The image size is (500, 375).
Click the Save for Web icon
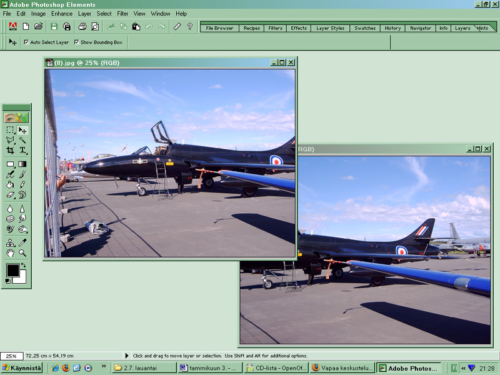tap(67, 26)
